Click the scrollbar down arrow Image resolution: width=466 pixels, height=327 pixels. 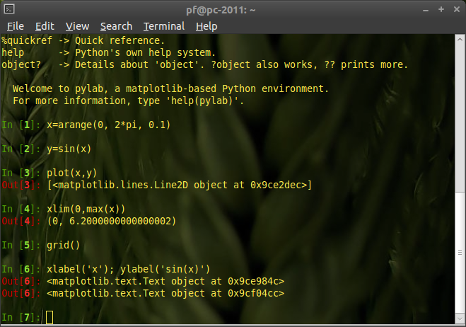coord(460,319)
